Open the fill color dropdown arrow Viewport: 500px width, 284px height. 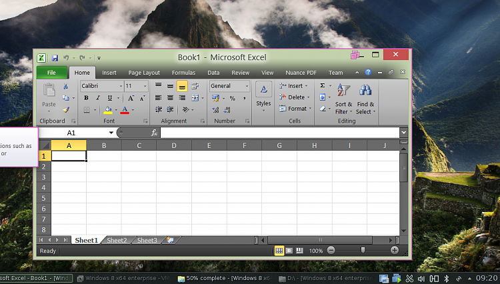point(116,110)
